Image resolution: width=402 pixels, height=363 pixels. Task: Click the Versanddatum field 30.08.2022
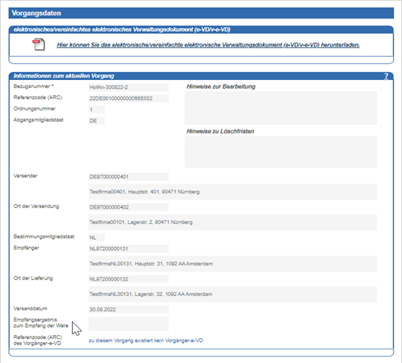(x=129, y=309)
